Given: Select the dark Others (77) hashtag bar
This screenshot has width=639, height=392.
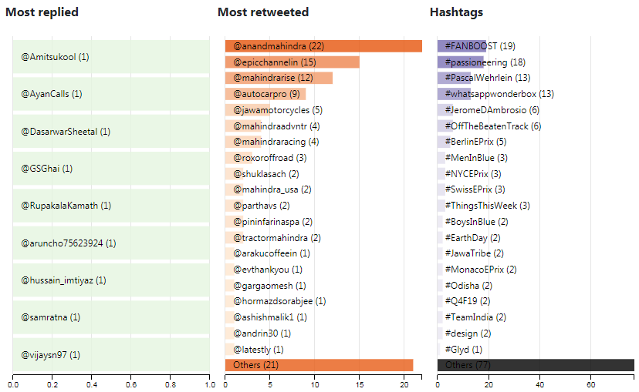Looking at the screenshot, I should coord(535,365).
